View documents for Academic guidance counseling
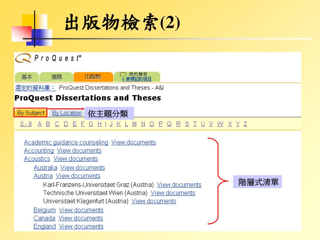The width and height of the screenshot is (320, 240). pos(134,142)
